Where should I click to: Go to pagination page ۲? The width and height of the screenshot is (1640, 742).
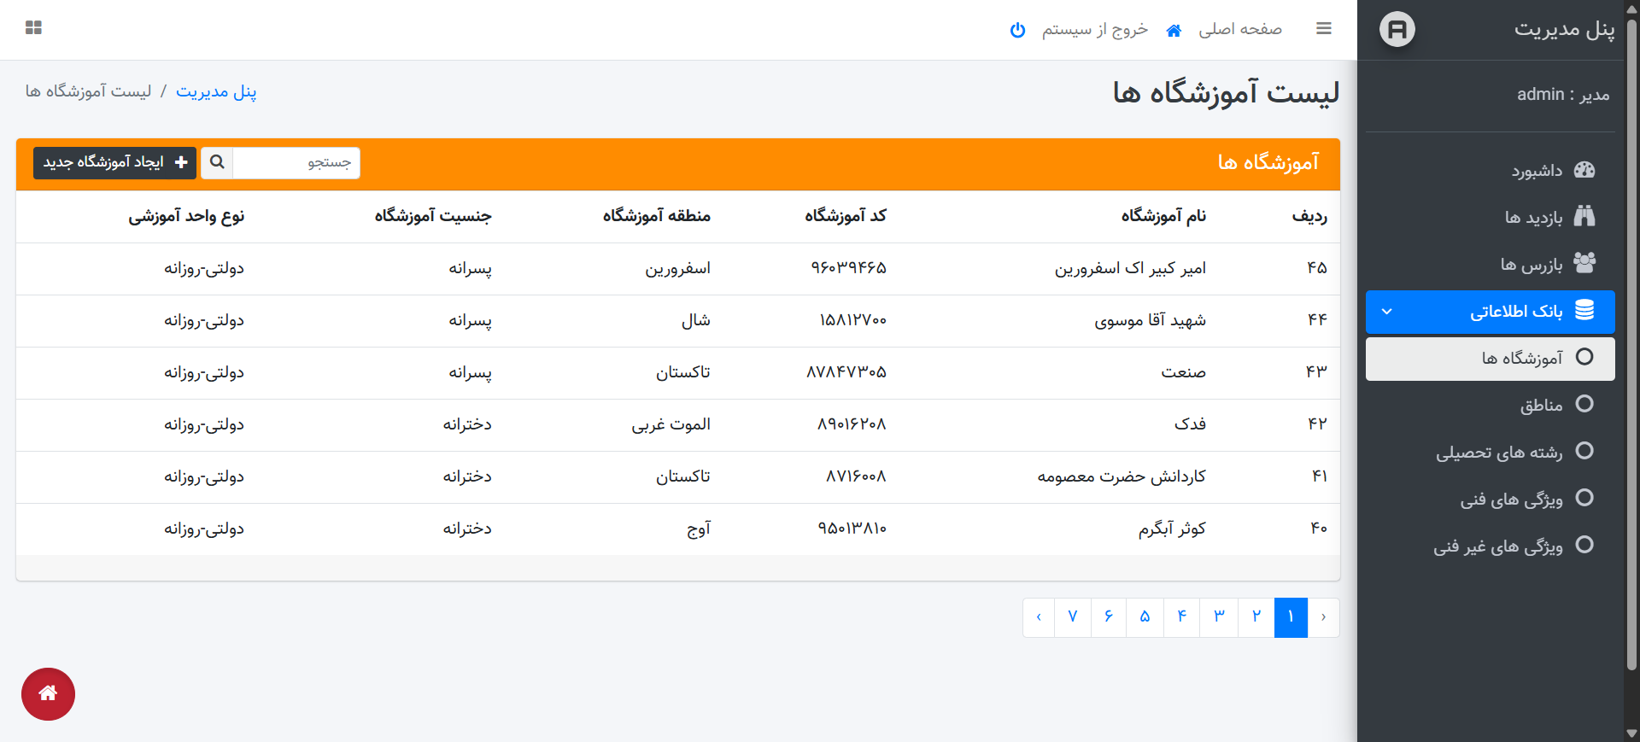coord(1256,616)
